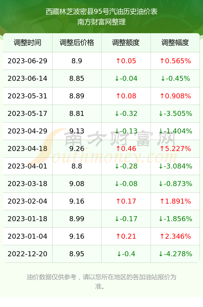The width and height of the screenshot is (203, 307).
Task: Click the ↑5.227% percentage cell
Action: click(x=175, y=148)
